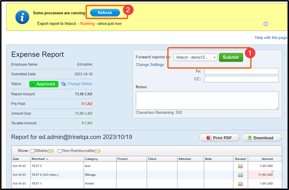289x190 pixels.
Task: Click into the Notes text area
Action: 207,100
